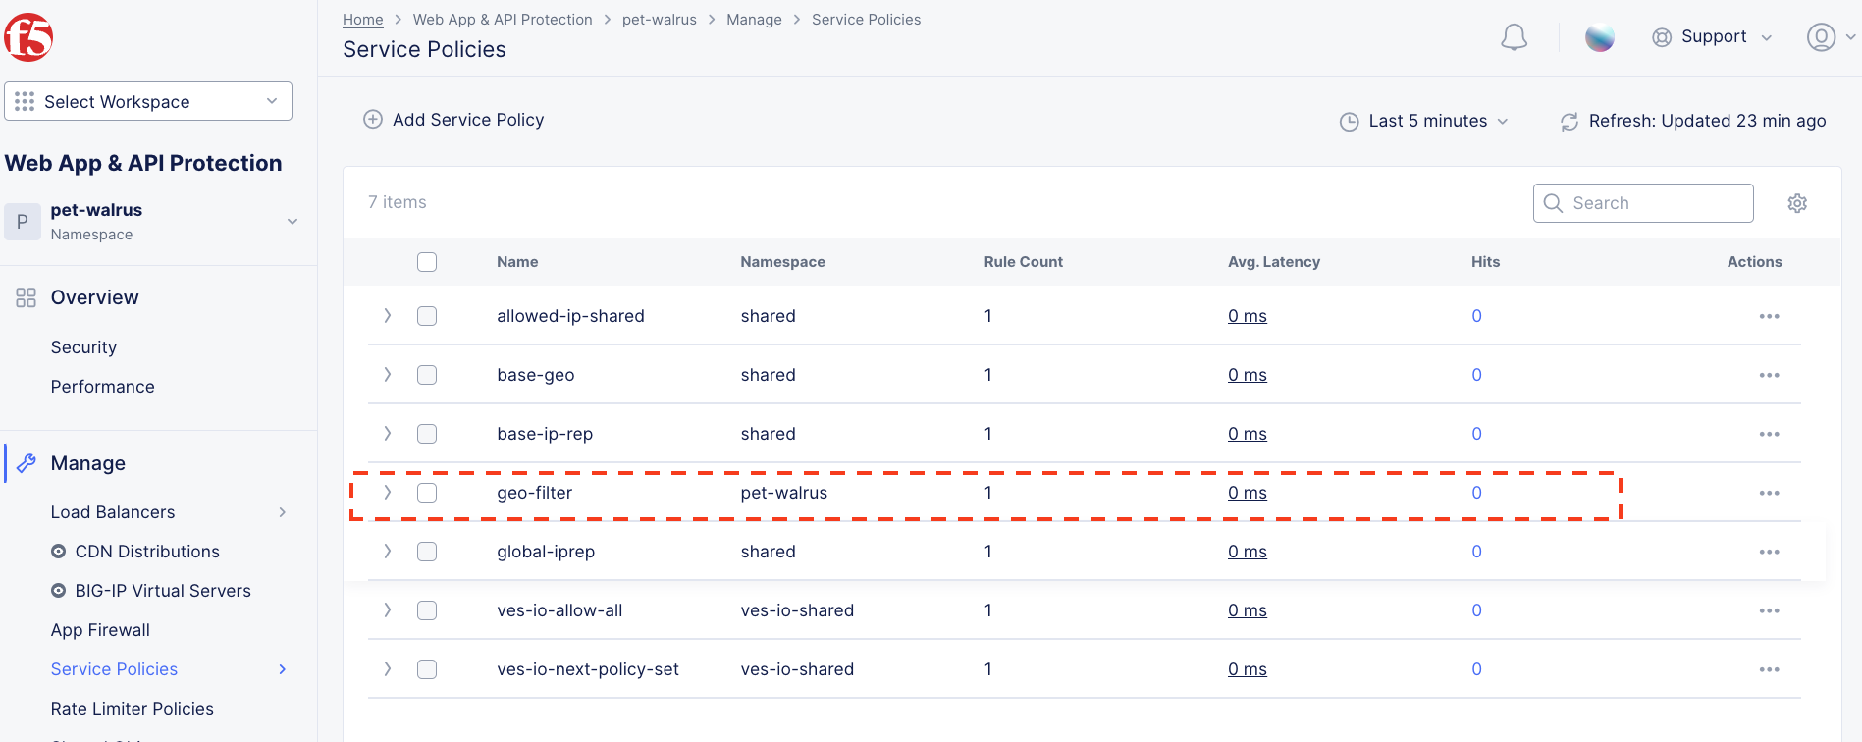
Task: Click the plus icon for Add Service Policy
Action: (x=373, y=120)
